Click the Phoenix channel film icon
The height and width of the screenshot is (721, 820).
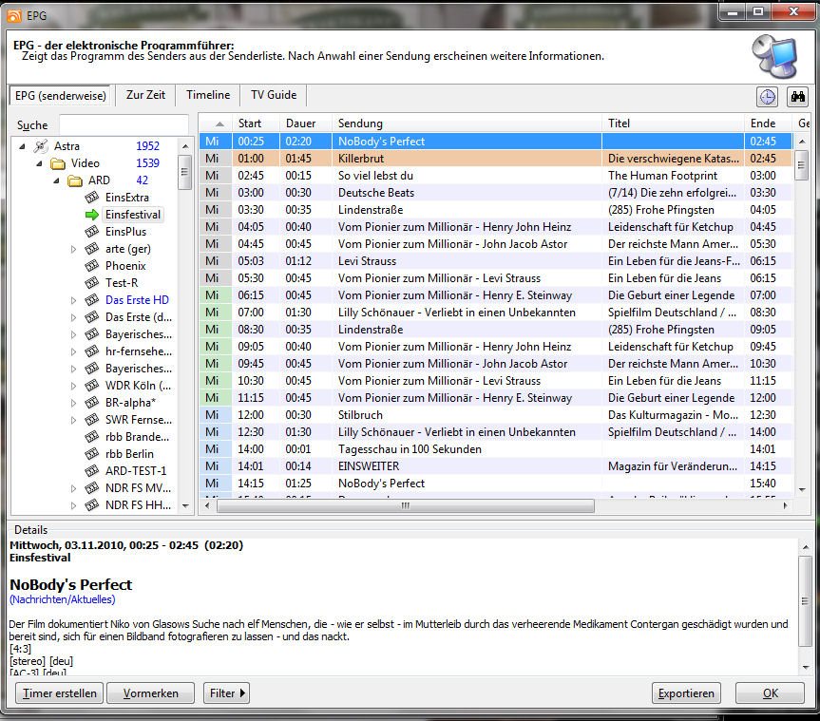[x=92, y=266]
